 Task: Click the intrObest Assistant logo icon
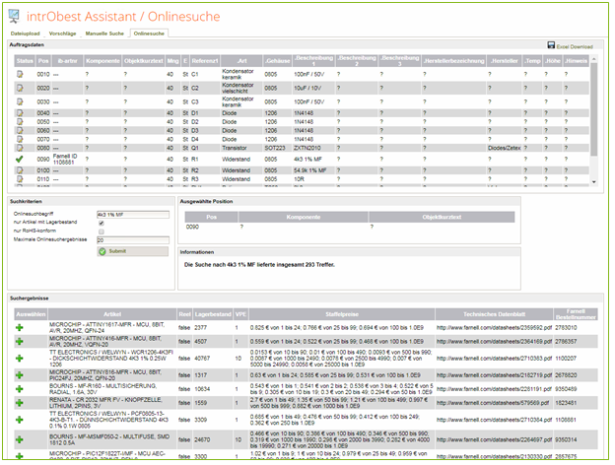pos(14,16)
